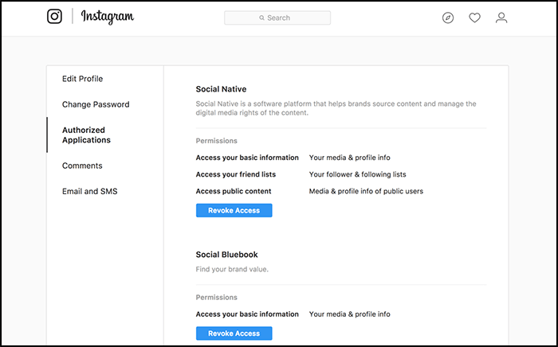Click 'Access public content' permission
Viewport: 558px width, 347px height.
pyautogui.click(x=234, y=191)
